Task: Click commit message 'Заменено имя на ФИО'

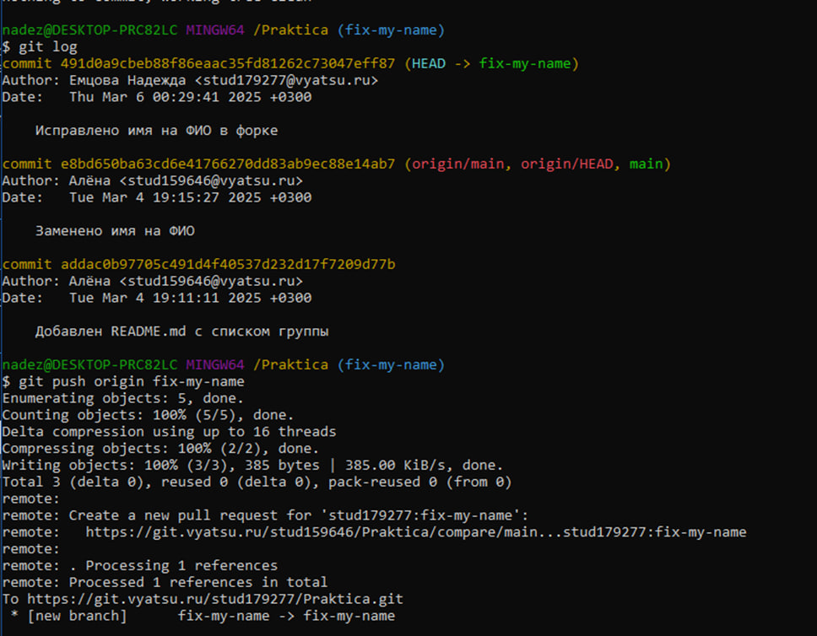Action: click(x=115, y=231)
